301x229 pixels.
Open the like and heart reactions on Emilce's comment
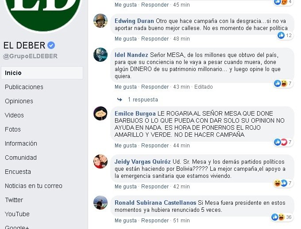tap(283, 142)
